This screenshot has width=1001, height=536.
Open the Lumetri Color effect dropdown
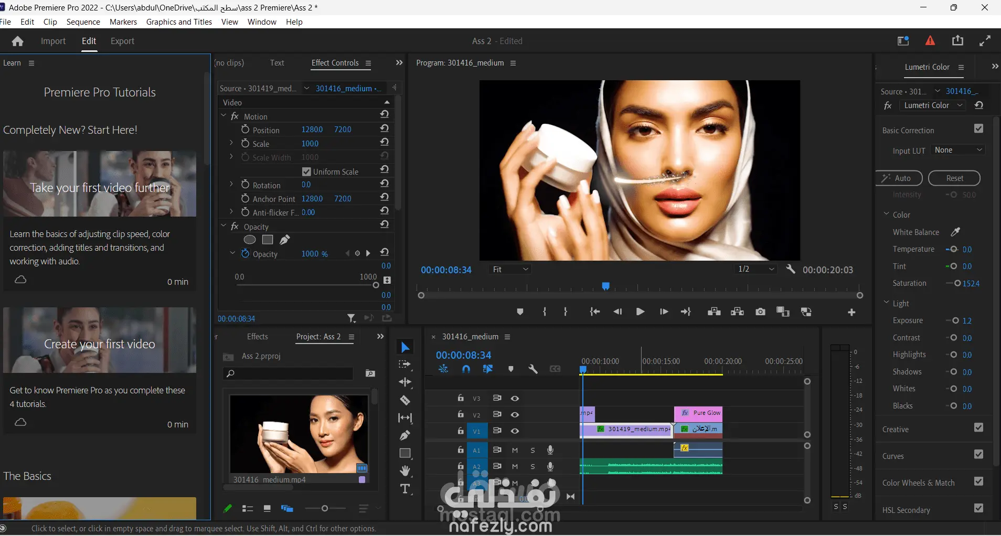[933, 105]
